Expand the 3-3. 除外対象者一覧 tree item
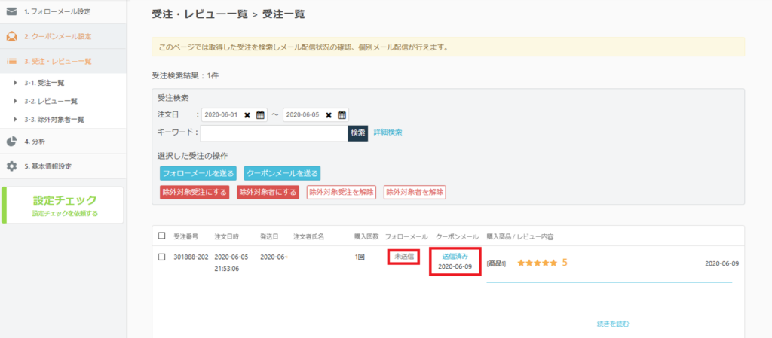 [x=16, y=119]
